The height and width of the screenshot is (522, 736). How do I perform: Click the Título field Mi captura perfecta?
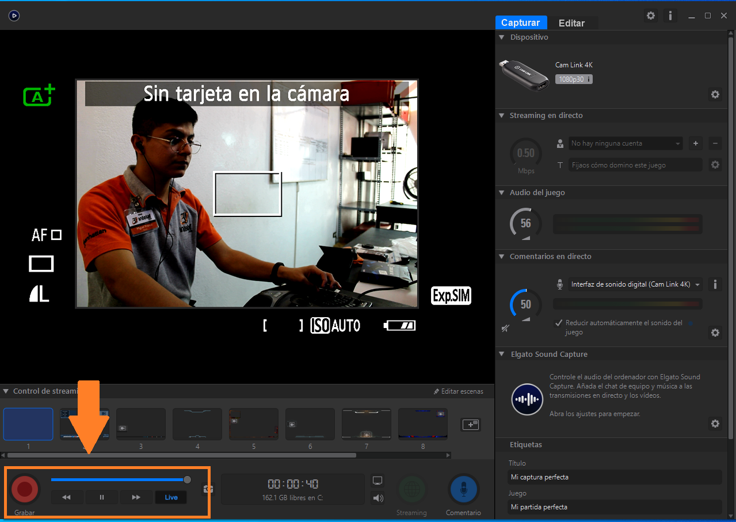point(615,477)
